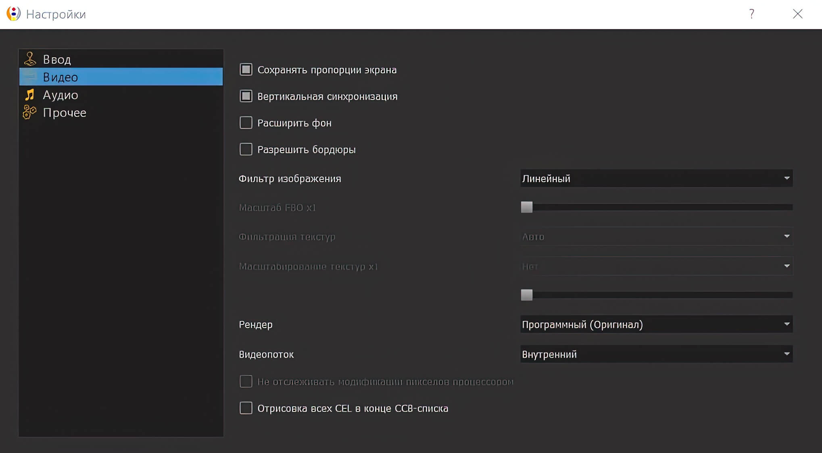Viewport: 822px width, 453px height.
Task: Enable Расширить фон checkbox
Action: (x=246, y=123)
